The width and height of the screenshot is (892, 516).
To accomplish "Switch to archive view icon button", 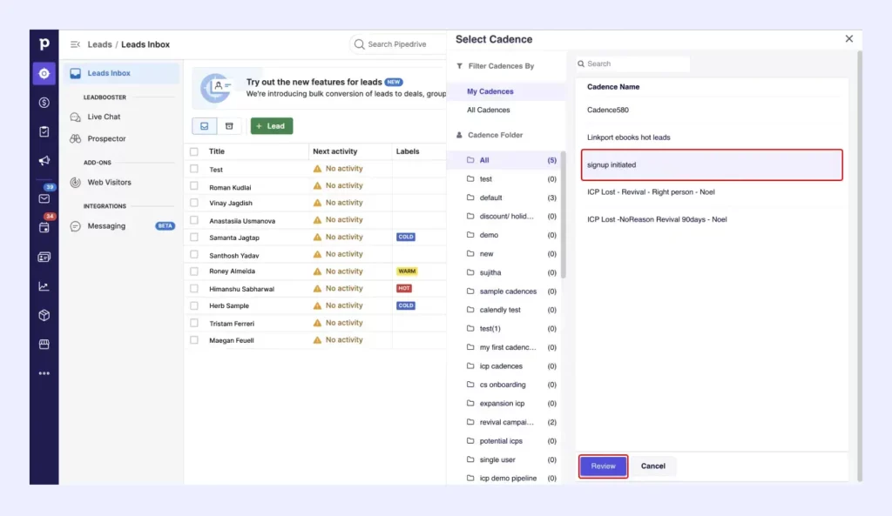I will 229,126.
